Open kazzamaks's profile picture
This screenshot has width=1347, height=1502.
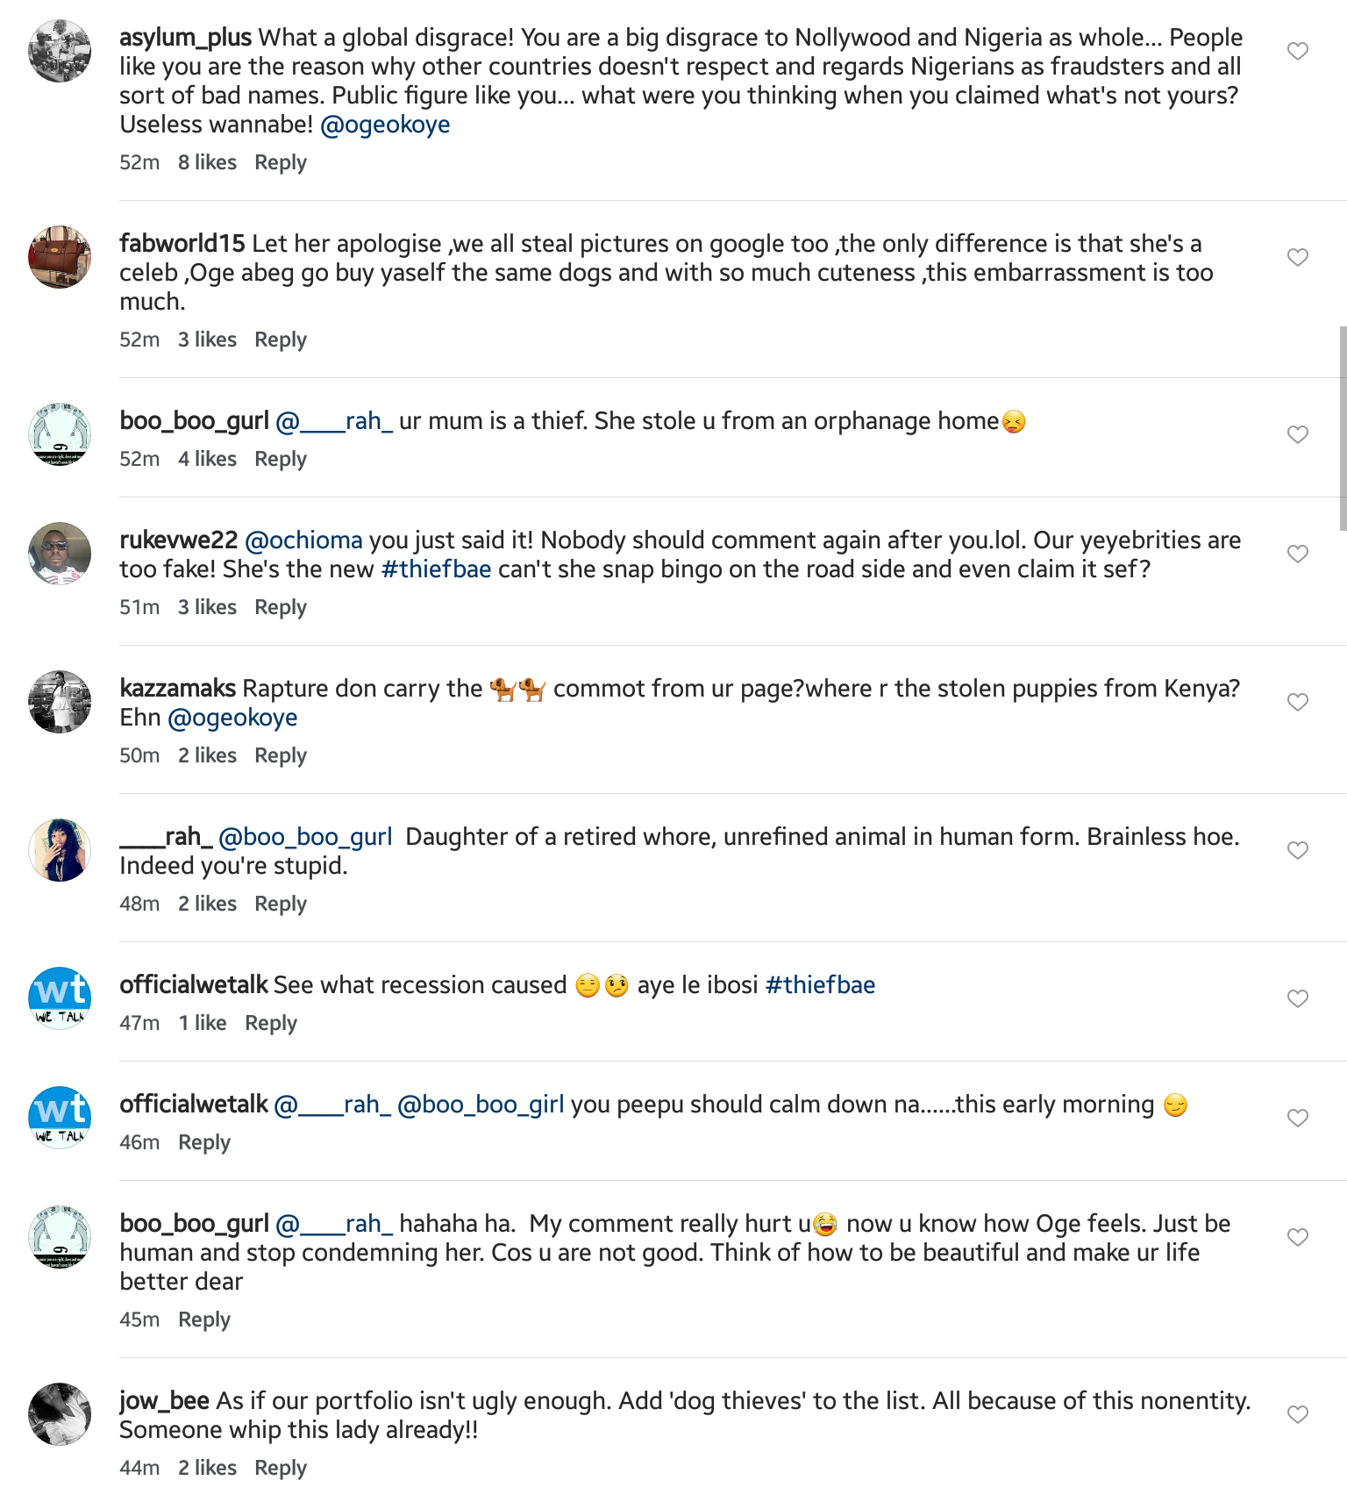coord(60,702)
